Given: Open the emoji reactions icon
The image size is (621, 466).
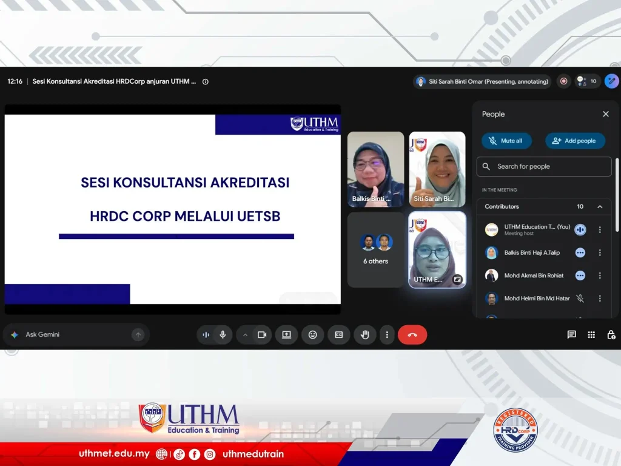Looking at the screenshot, I should pos(312,335).
